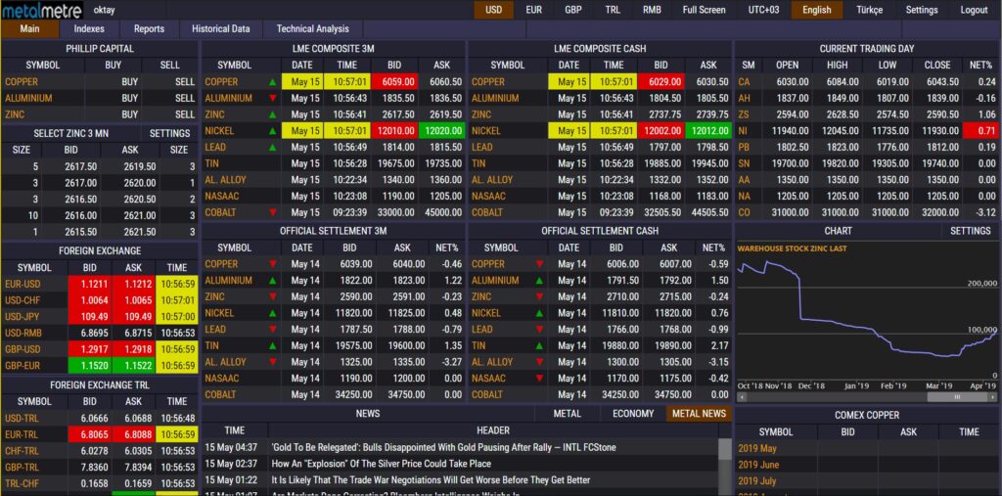Switch language to Türkçe
The width and height of the screenshot is (1002, 496).
point(869,10)
